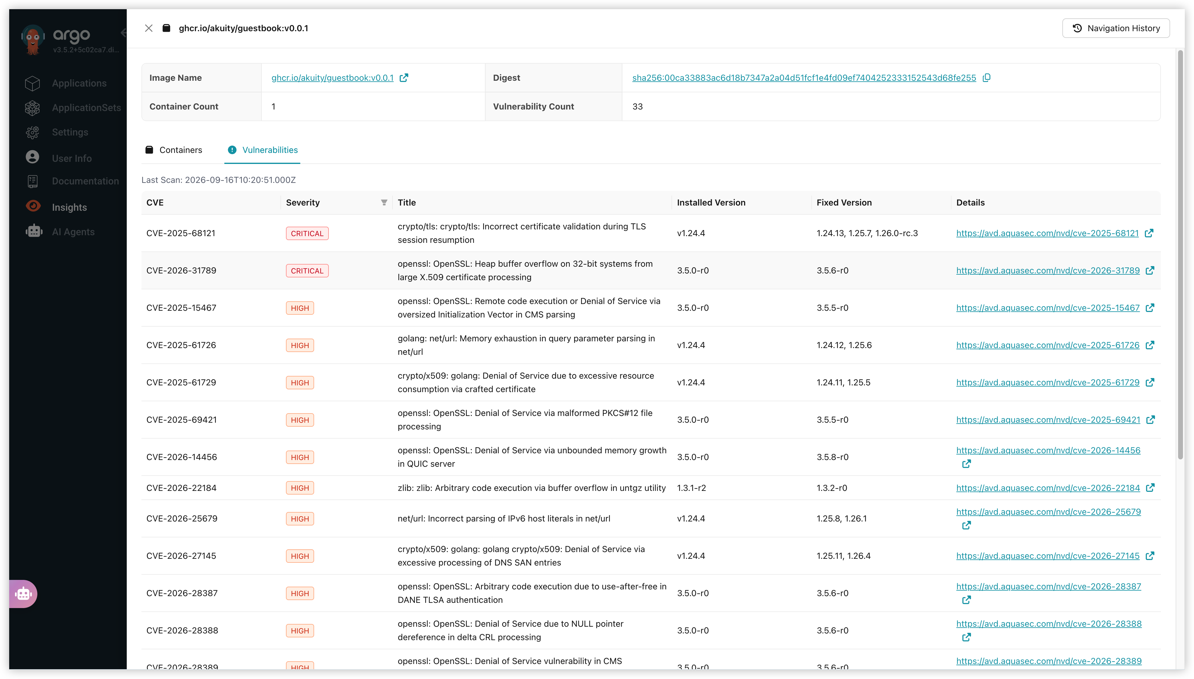1194x679 pixels.
Task: Click the Settings gears icon
Action: (33, 132)
